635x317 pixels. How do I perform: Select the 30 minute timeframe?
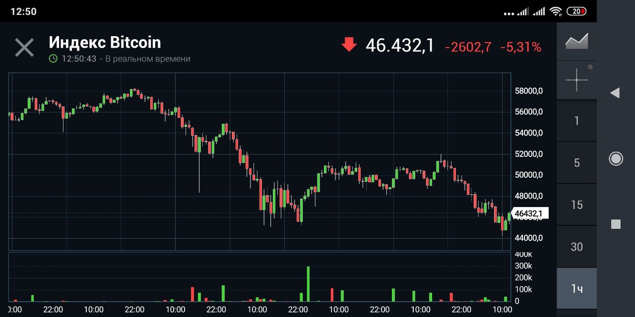pyautogui.click(x=576, y=247)
